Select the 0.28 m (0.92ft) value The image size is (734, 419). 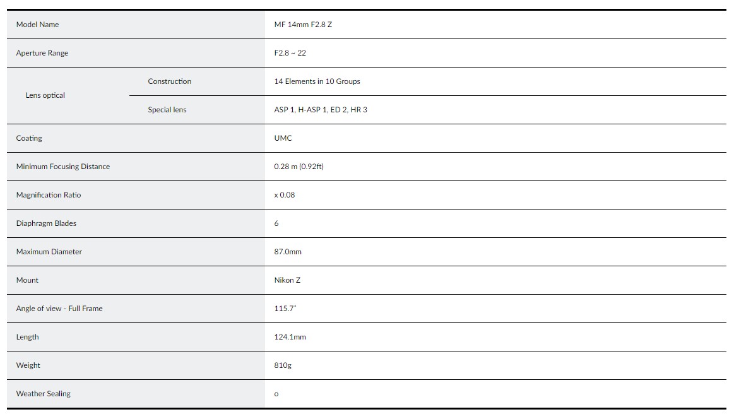coord(299,167)
